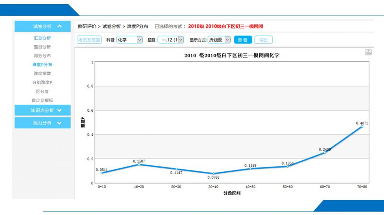
Task: Click the 导出 export button
Action: tap(263, 40)
